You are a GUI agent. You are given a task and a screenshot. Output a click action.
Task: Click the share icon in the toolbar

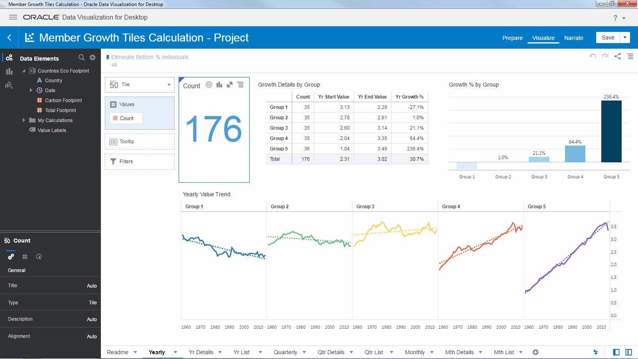(x=618, y=56)
